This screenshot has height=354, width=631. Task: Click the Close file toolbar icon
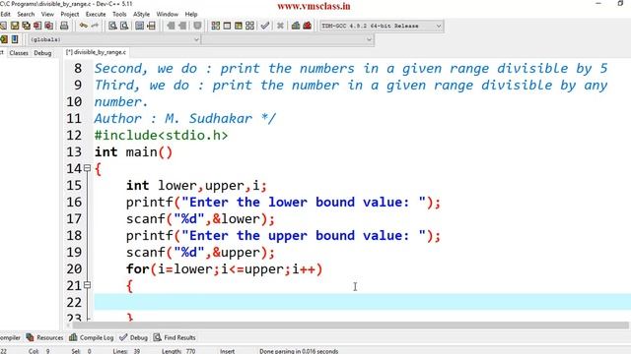(37, 26)
